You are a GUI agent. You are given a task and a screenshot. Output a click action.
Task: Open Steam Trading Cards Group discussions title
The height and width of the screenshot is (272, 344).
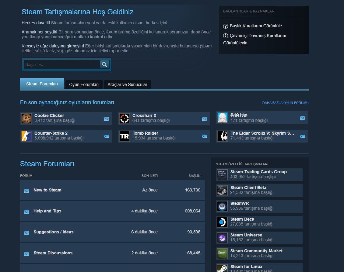point(258,172)
